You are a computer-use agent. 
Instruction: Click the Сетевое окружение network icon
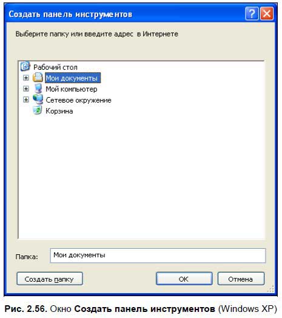[38, 100]
